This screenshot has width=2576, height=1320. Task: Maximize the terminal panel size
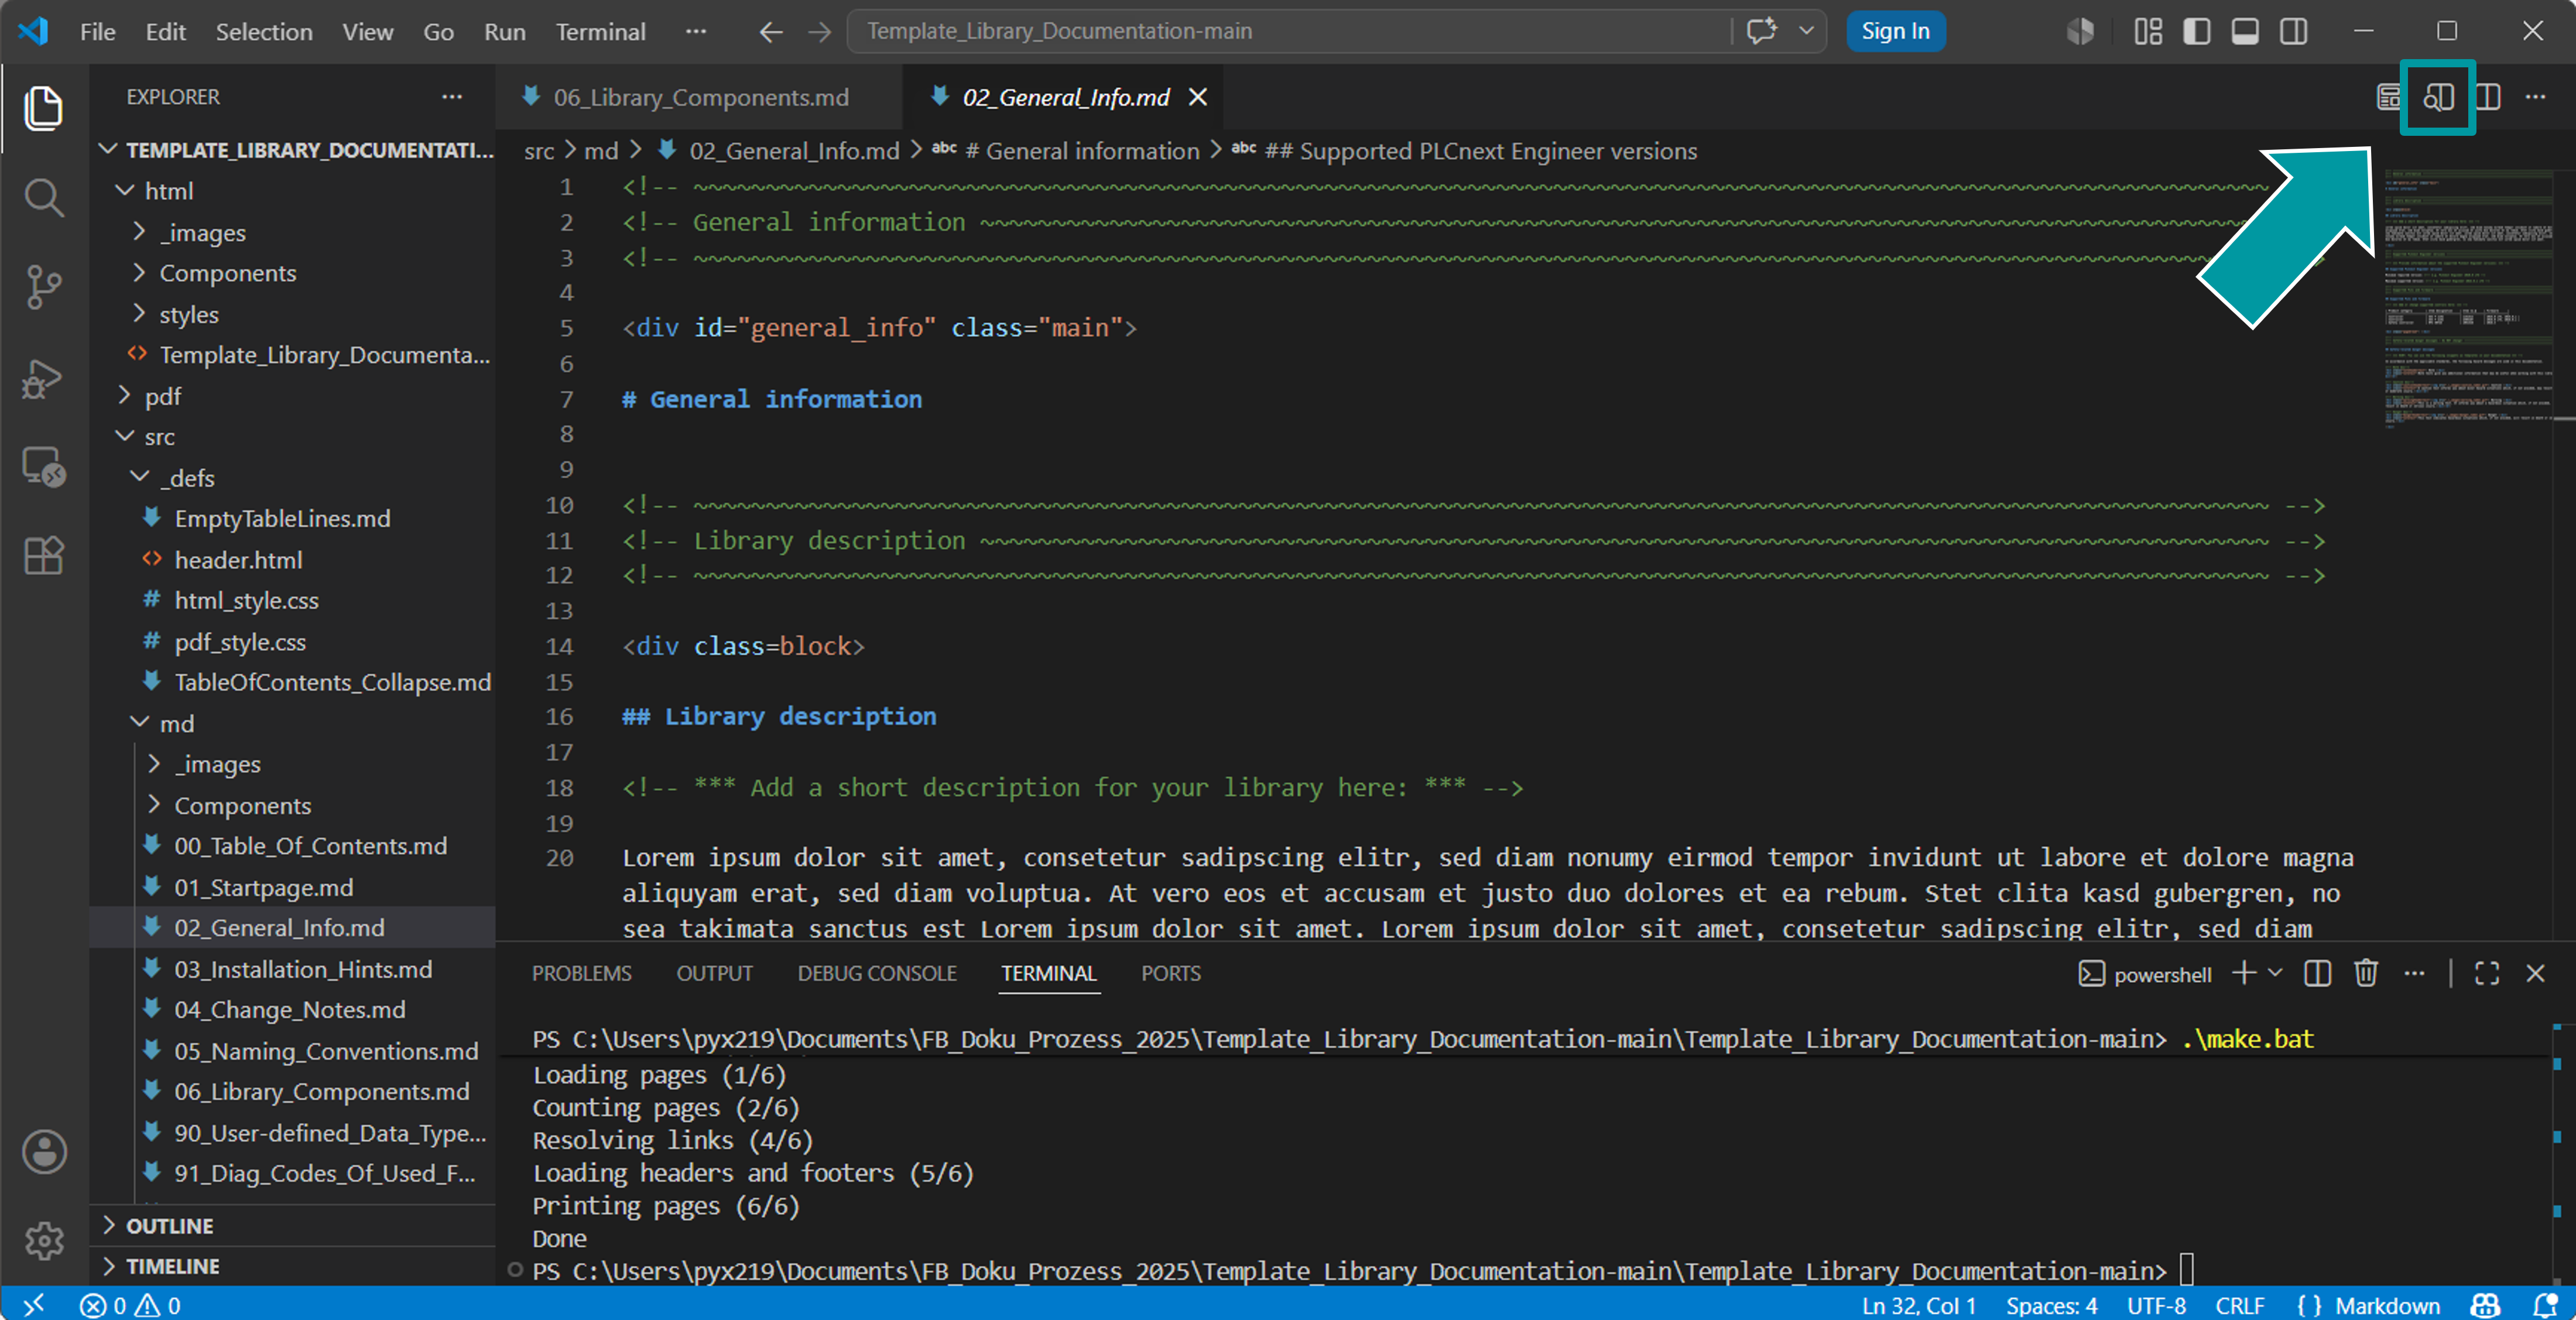2486,973
